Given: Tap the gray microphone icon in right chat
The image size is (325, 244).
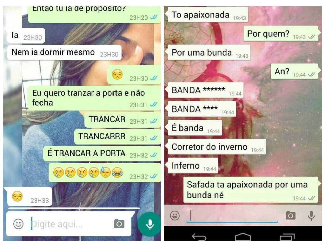Looking at the screenshot, I should tap(311, 216).
